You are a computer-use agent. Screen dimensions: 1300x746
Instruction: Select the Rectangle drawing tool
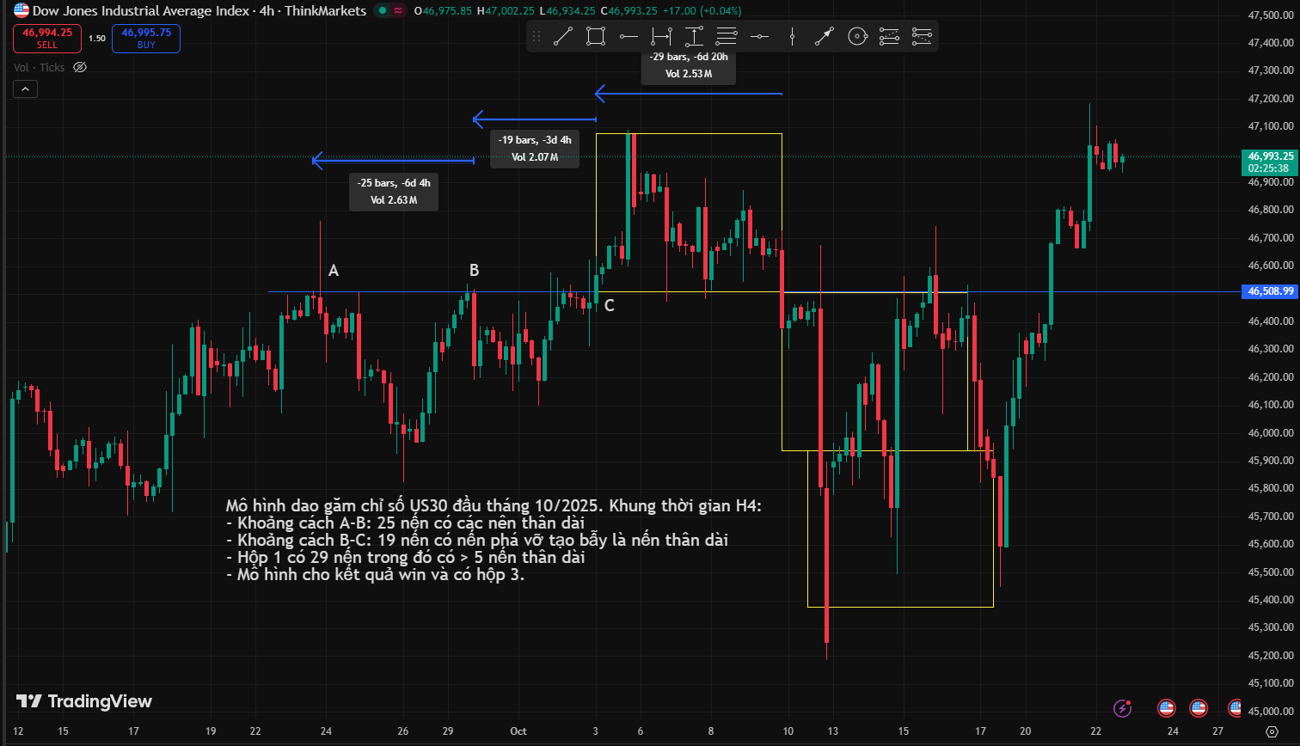[595, 36]
